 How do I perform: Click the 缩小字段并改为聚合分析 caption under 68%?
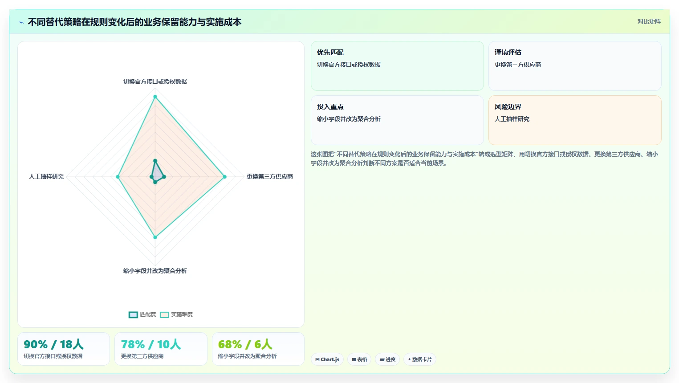click(247, 356)
